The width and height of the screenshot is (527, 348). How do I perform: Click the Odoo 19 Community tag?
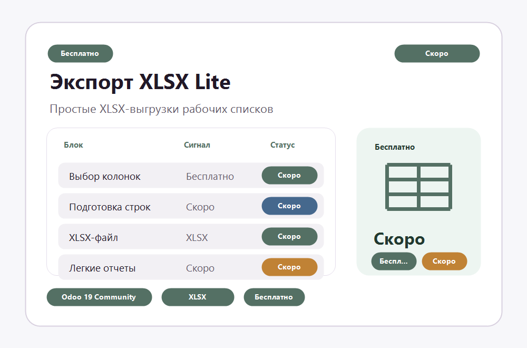99,297
